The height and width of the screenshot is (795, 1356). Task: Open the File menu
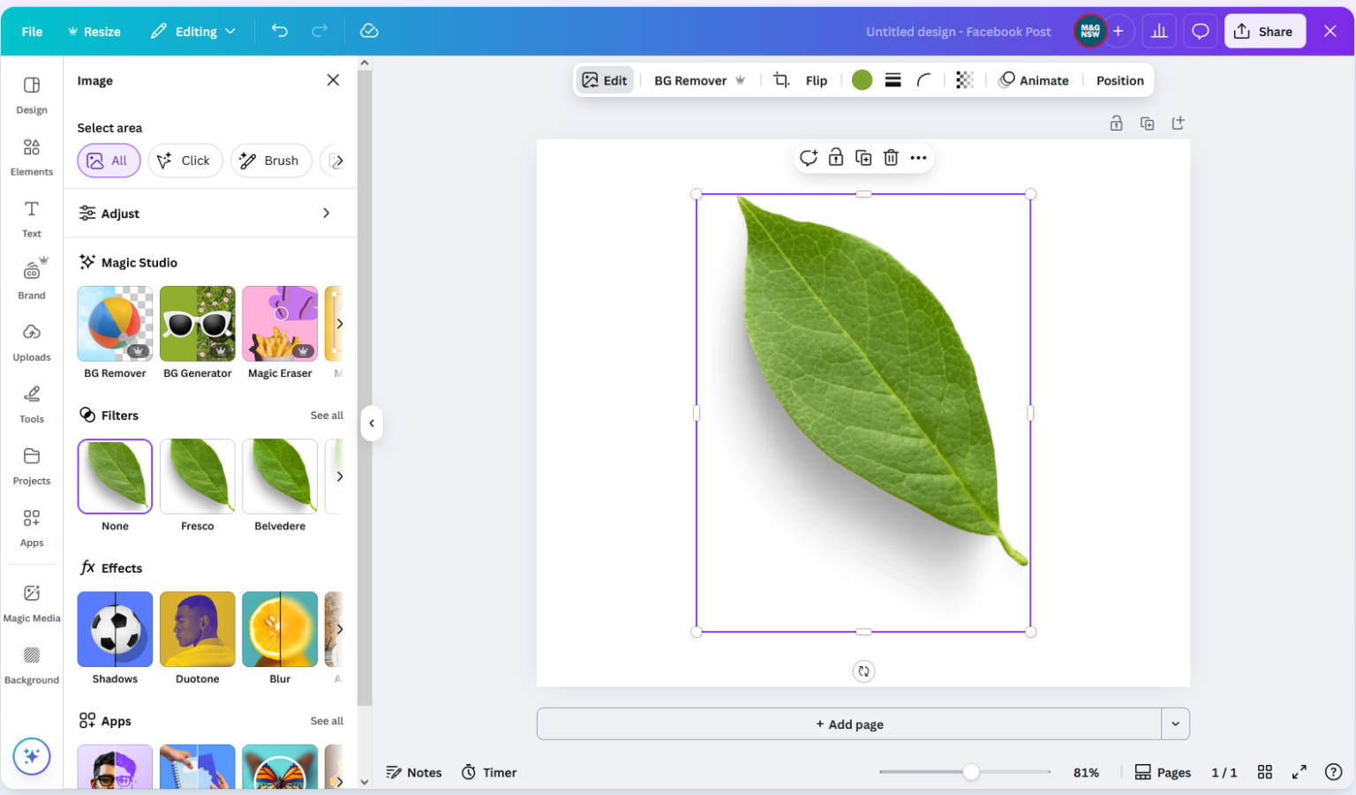pyautogui.click(x=31, y=31)
